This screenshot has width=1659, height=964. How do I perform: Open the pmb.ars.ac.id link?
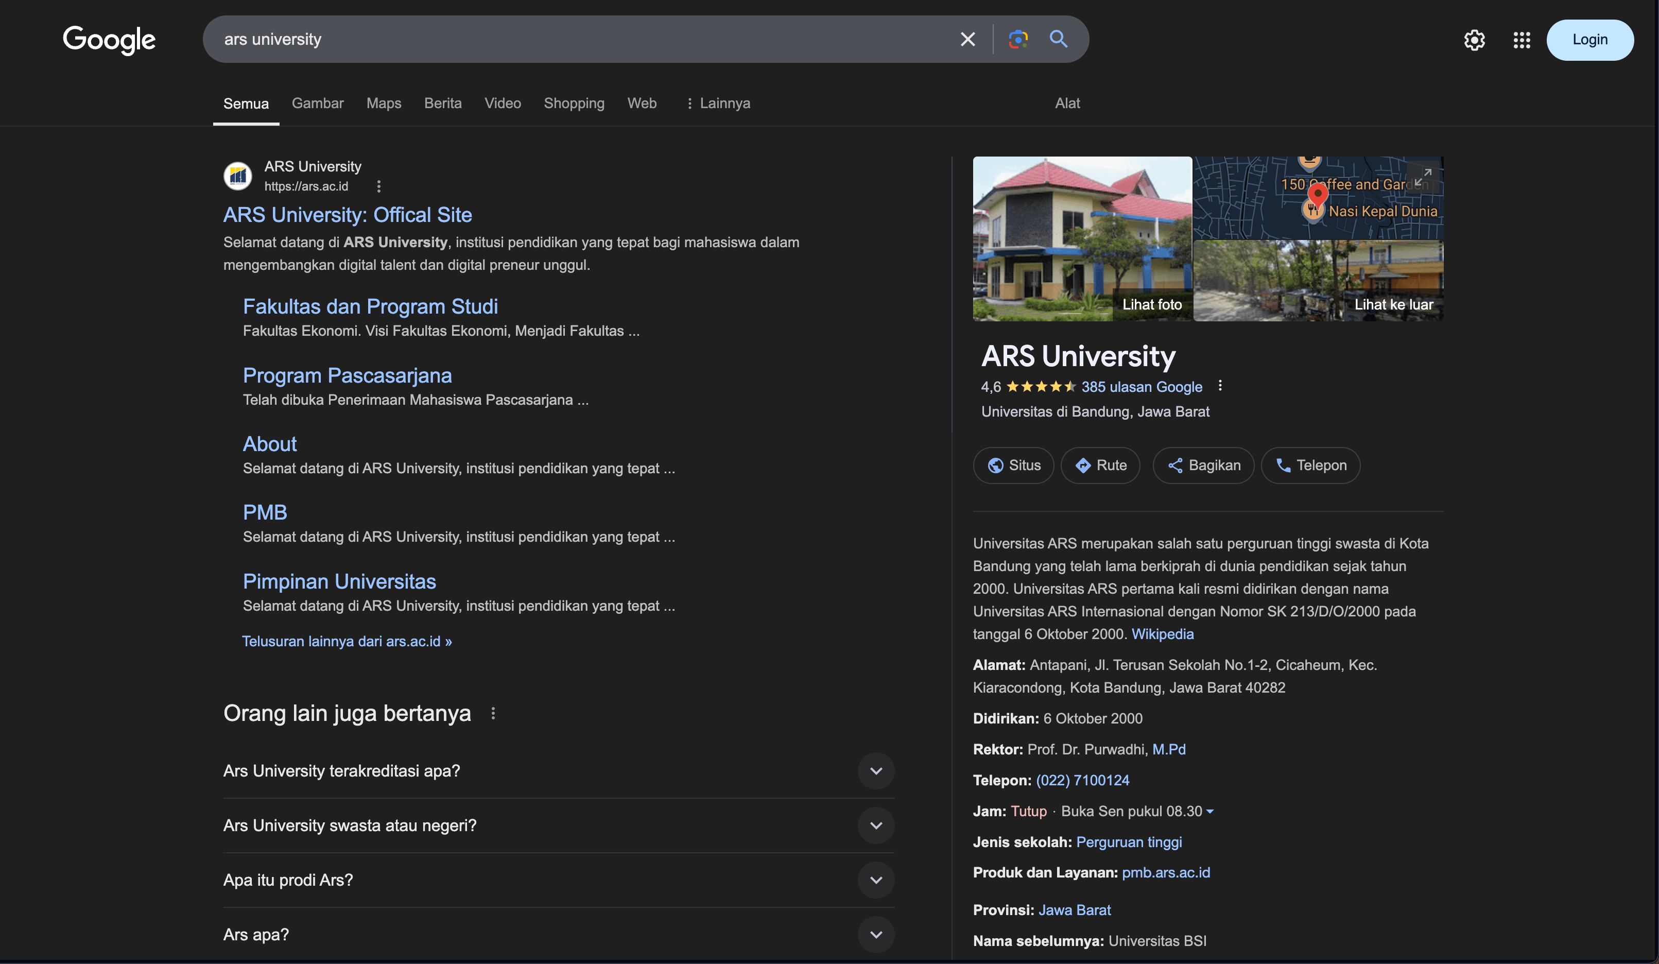point(1166,872)
